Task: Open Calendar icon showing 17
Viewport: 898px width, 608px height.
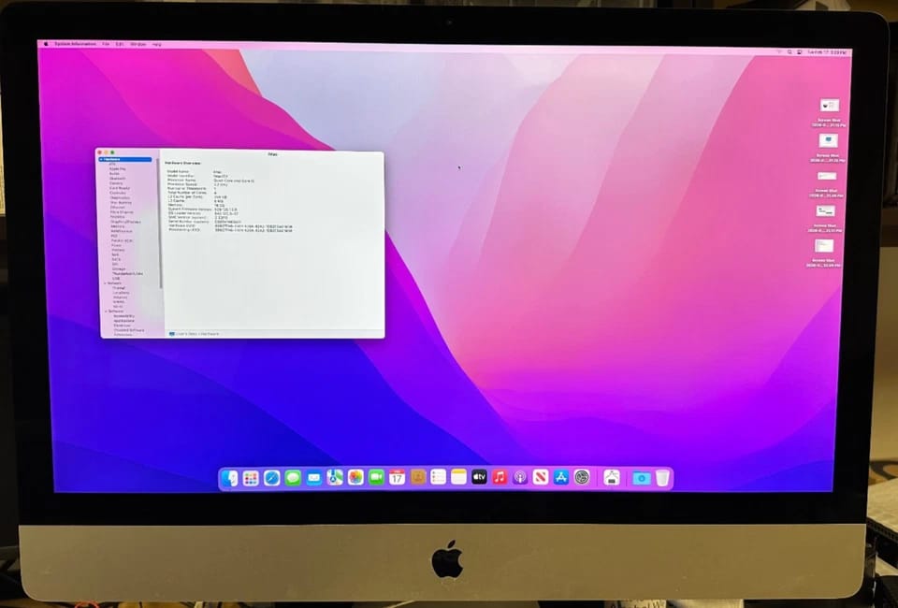Action: point(397,477)
